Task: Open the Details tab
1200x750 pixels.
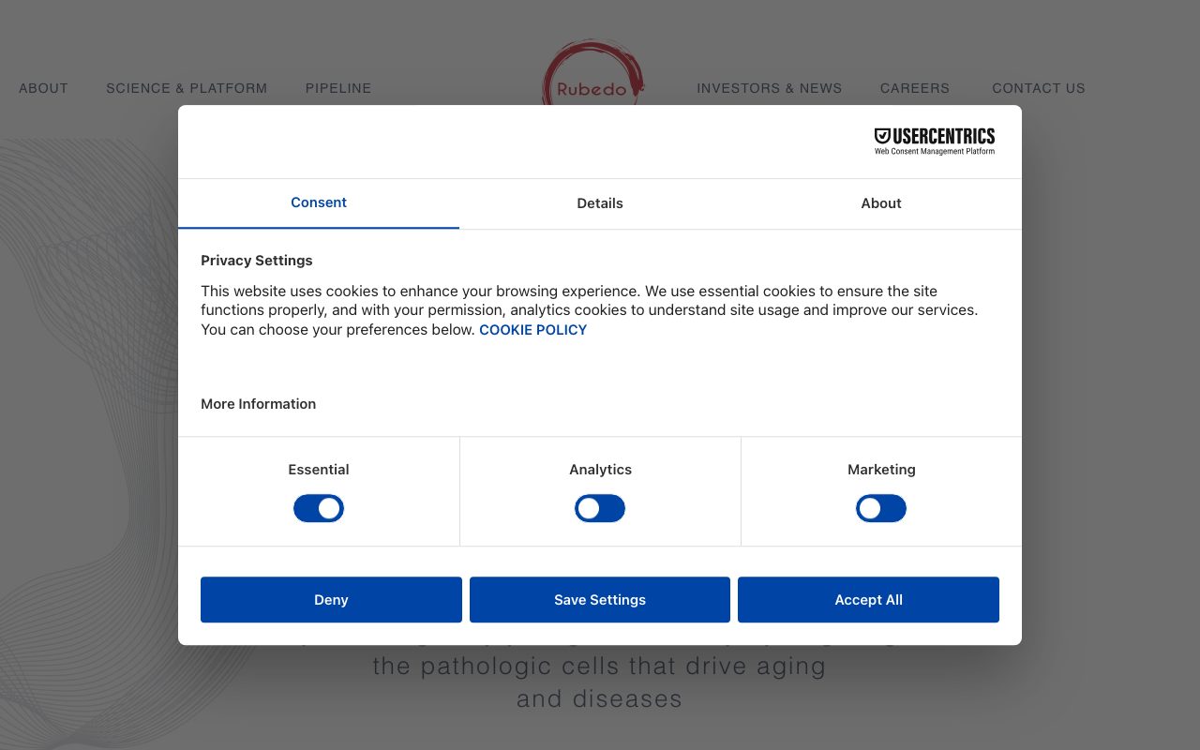Action: [x=600, y=203]
